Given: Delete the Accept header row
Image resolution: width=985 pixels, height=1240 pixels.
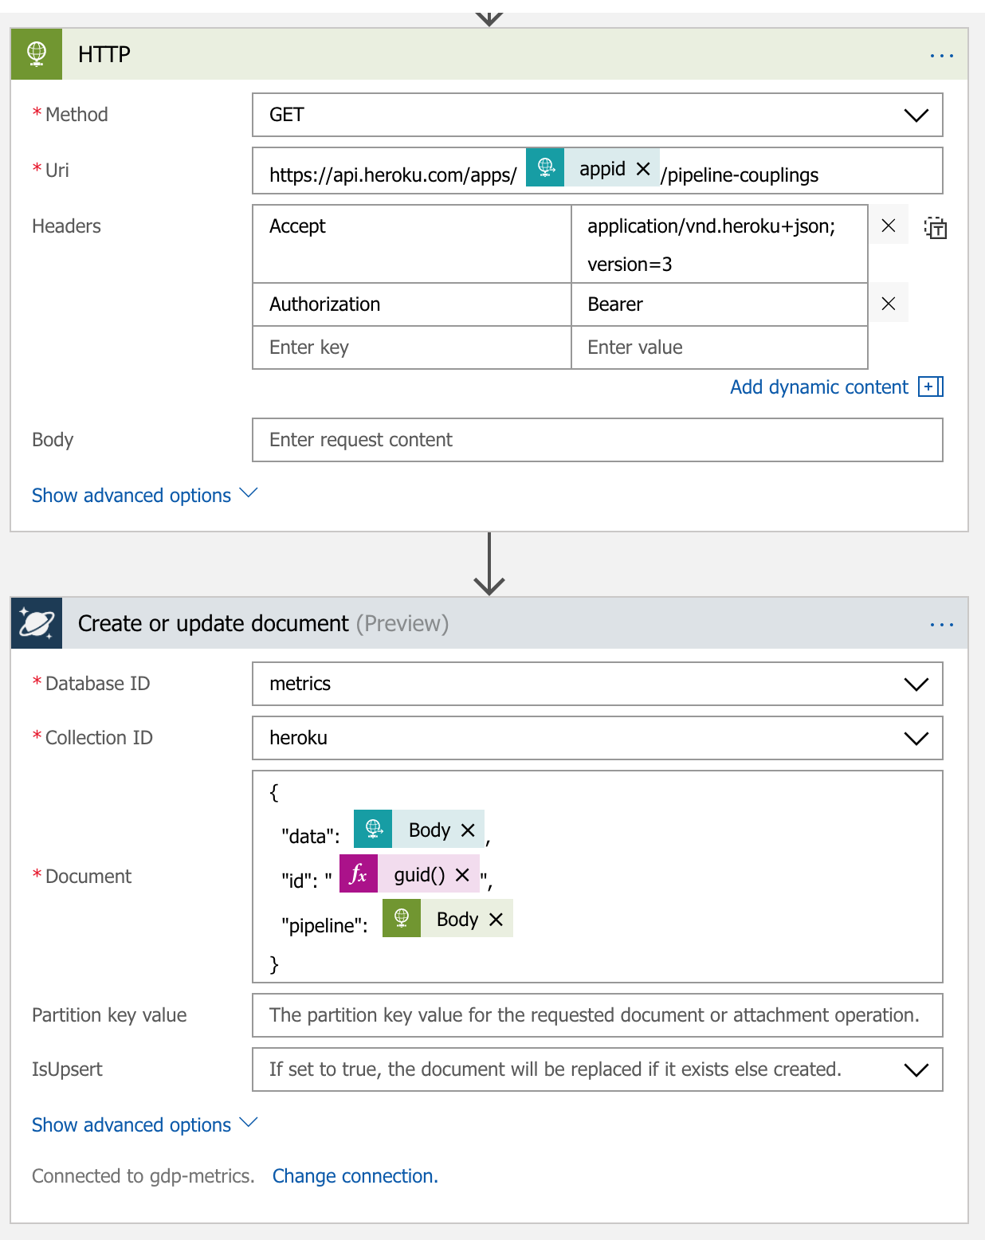Looking at the screenshot, I should (889, 226).
